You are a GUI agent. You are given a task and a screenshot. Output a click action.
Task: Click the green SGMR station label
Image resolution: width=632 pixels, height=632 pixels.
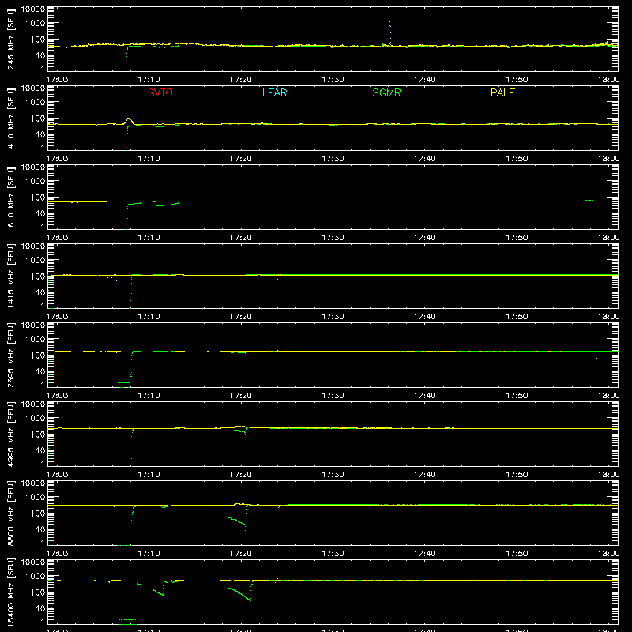[x=386, y=92]
